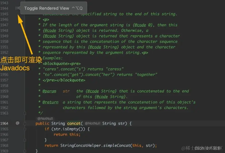225x153 pixels.
Task: Click the public keyword on line 1964
Action: pos(42,124)
